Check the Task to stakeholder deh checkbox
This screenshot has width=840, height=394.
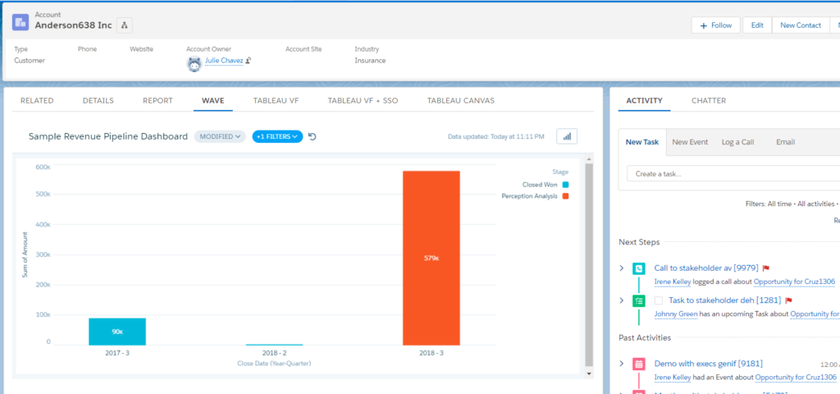pyautogui.click(x=659, y=300)
